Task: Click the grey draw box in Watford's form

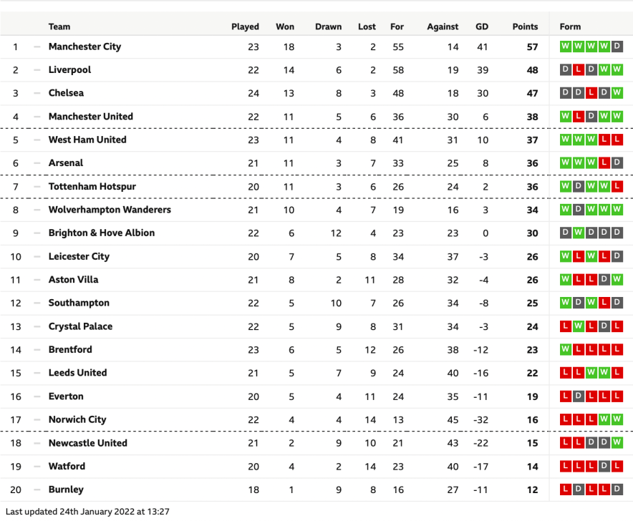Action: coord(604,467)
